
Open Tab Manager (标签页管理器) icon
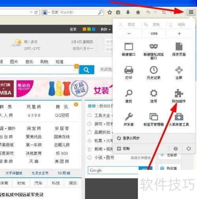[154, 119]
